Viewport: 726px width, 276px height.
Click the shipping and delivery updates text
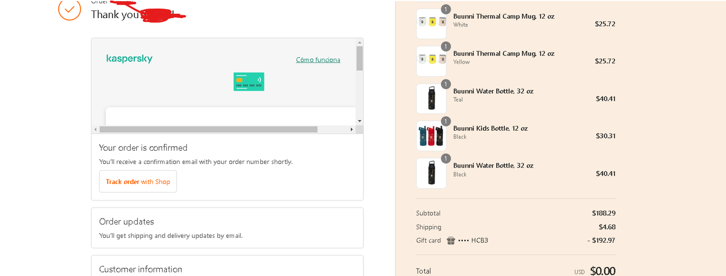(x=171, y=235)
